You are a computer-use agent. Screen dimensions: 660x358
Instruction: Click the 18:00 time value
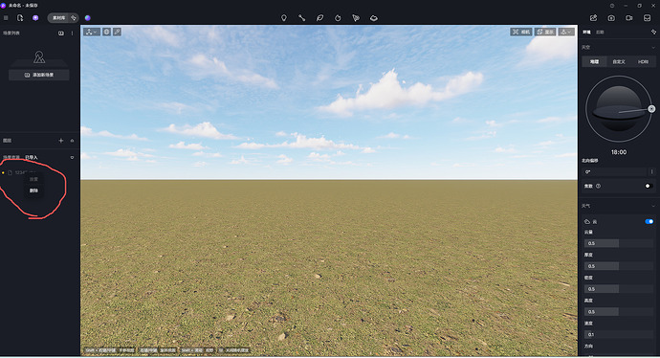click(619, 152)
